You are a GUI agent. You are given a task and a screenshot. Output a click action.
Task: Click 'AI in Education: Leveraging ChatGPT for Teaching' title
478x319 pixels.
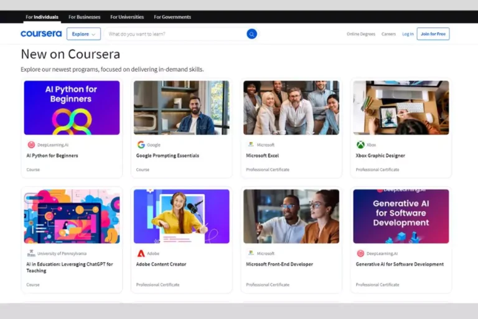tap(70, 267)
